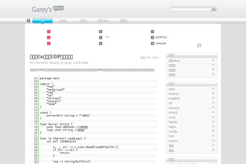This screenshot has height=164, width=246.
Task: Open the HTML5 category
Action: click(173, 112)
